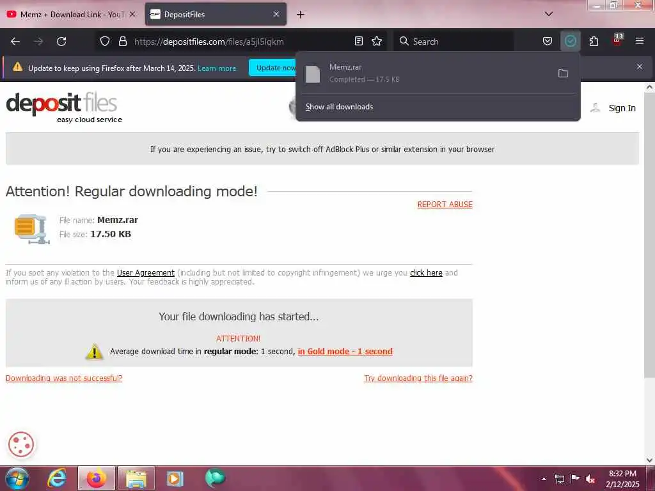Click Downloading was not successful? link
Image resolution: width=655 pixels, height=491 pixels.
coord(64,378)
